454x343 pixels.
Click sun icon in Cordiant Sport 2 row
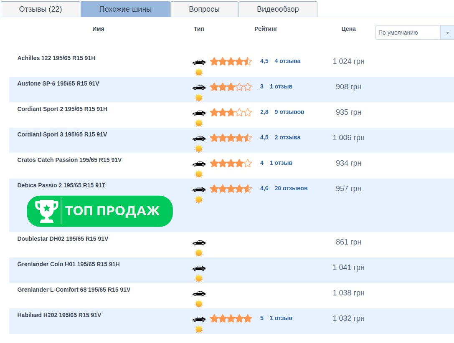[199, 123]
